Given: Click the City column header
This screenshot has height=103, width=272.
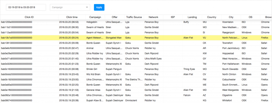Looking at the screenshot, I should click(x=231, y=17).
